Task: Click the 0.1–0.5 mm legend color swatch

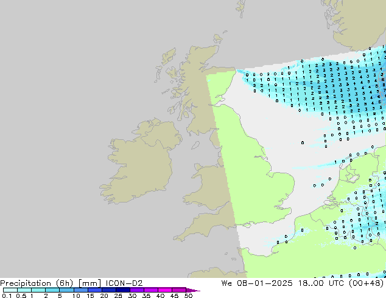Action: tap(10, 290)
